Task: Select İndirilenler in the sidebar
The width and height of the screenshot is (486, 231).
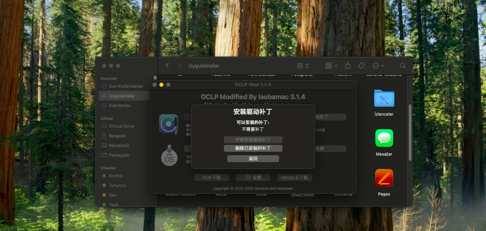Action: click(120, 106)
